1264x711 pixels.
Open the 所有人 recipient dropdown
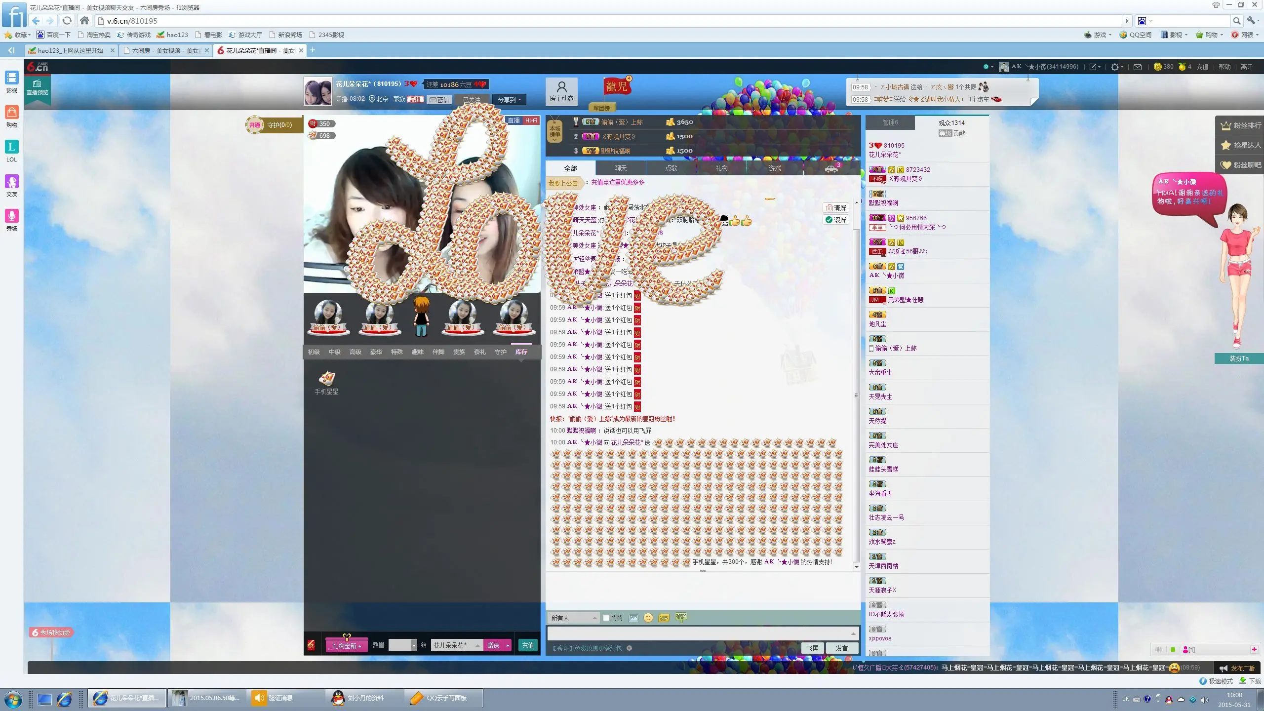point(573,618)
